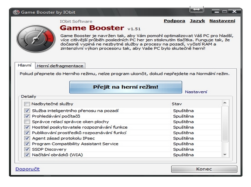The height and width of the screenshot is (187, 251).
Task: Click the IObit Software label
Action: click(76, 22)
